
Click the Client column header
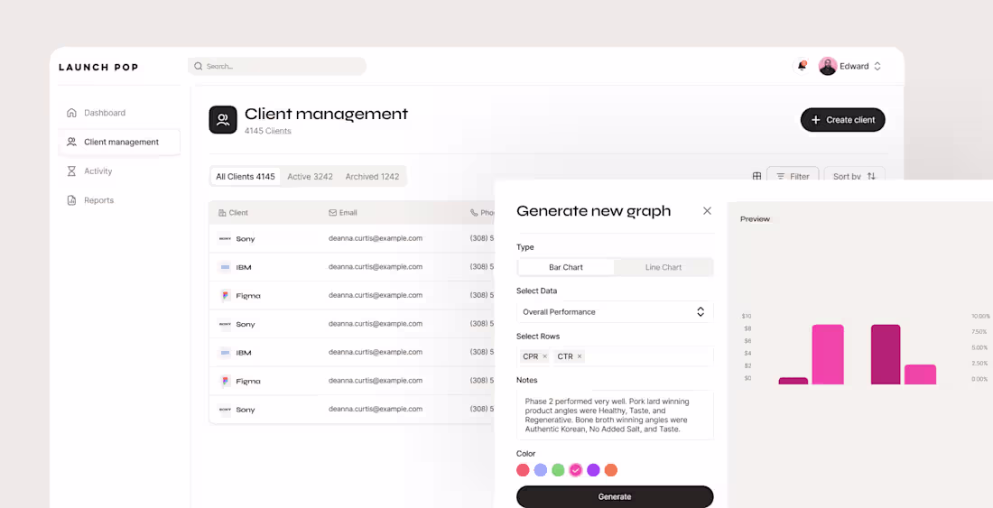click(233, 213)
